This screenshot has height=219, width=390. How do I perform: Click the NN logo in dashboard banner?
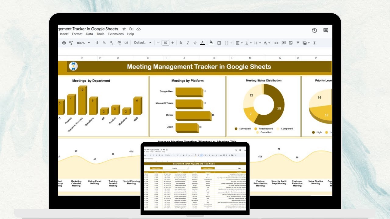(x=73, y=66)
